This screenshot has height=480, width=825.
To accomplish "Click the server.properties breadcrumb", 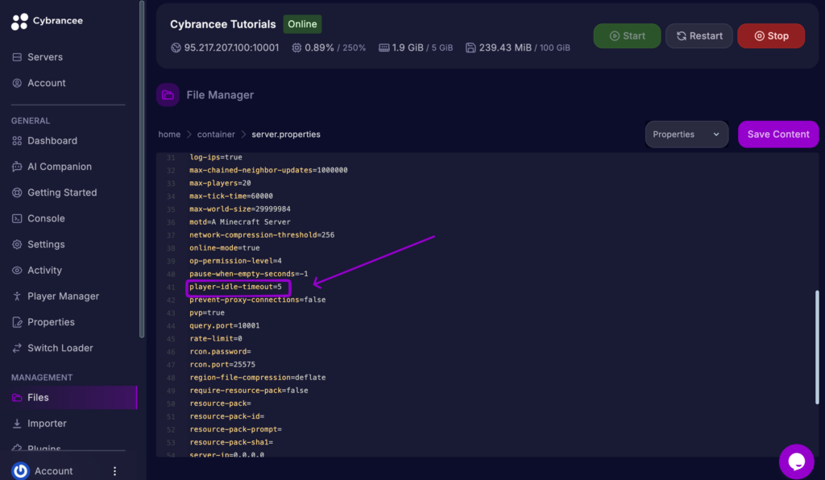I will point(286,134).
